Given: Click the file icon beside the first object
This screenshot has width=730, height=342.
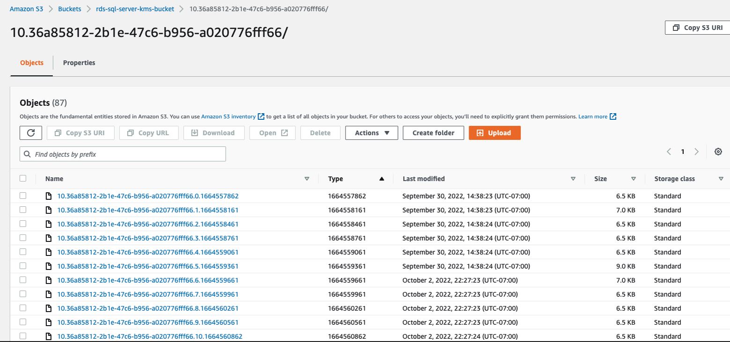Looking at the screenshot, I should tap(49, 196).
